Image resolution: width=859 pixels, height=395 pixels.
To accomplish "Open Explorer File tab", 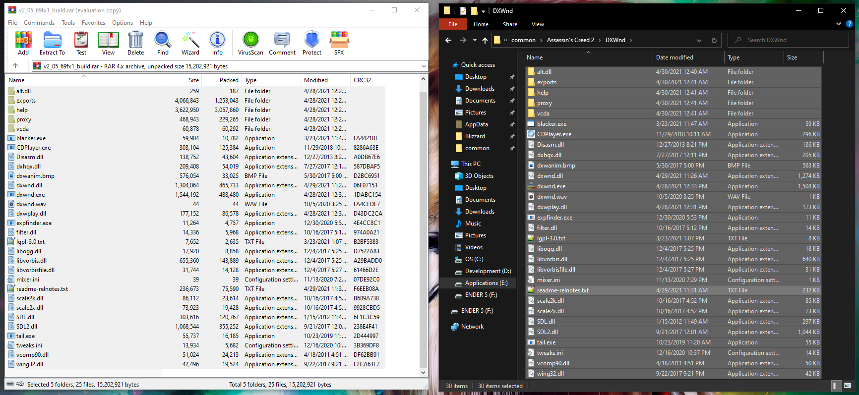I will 453,24.
